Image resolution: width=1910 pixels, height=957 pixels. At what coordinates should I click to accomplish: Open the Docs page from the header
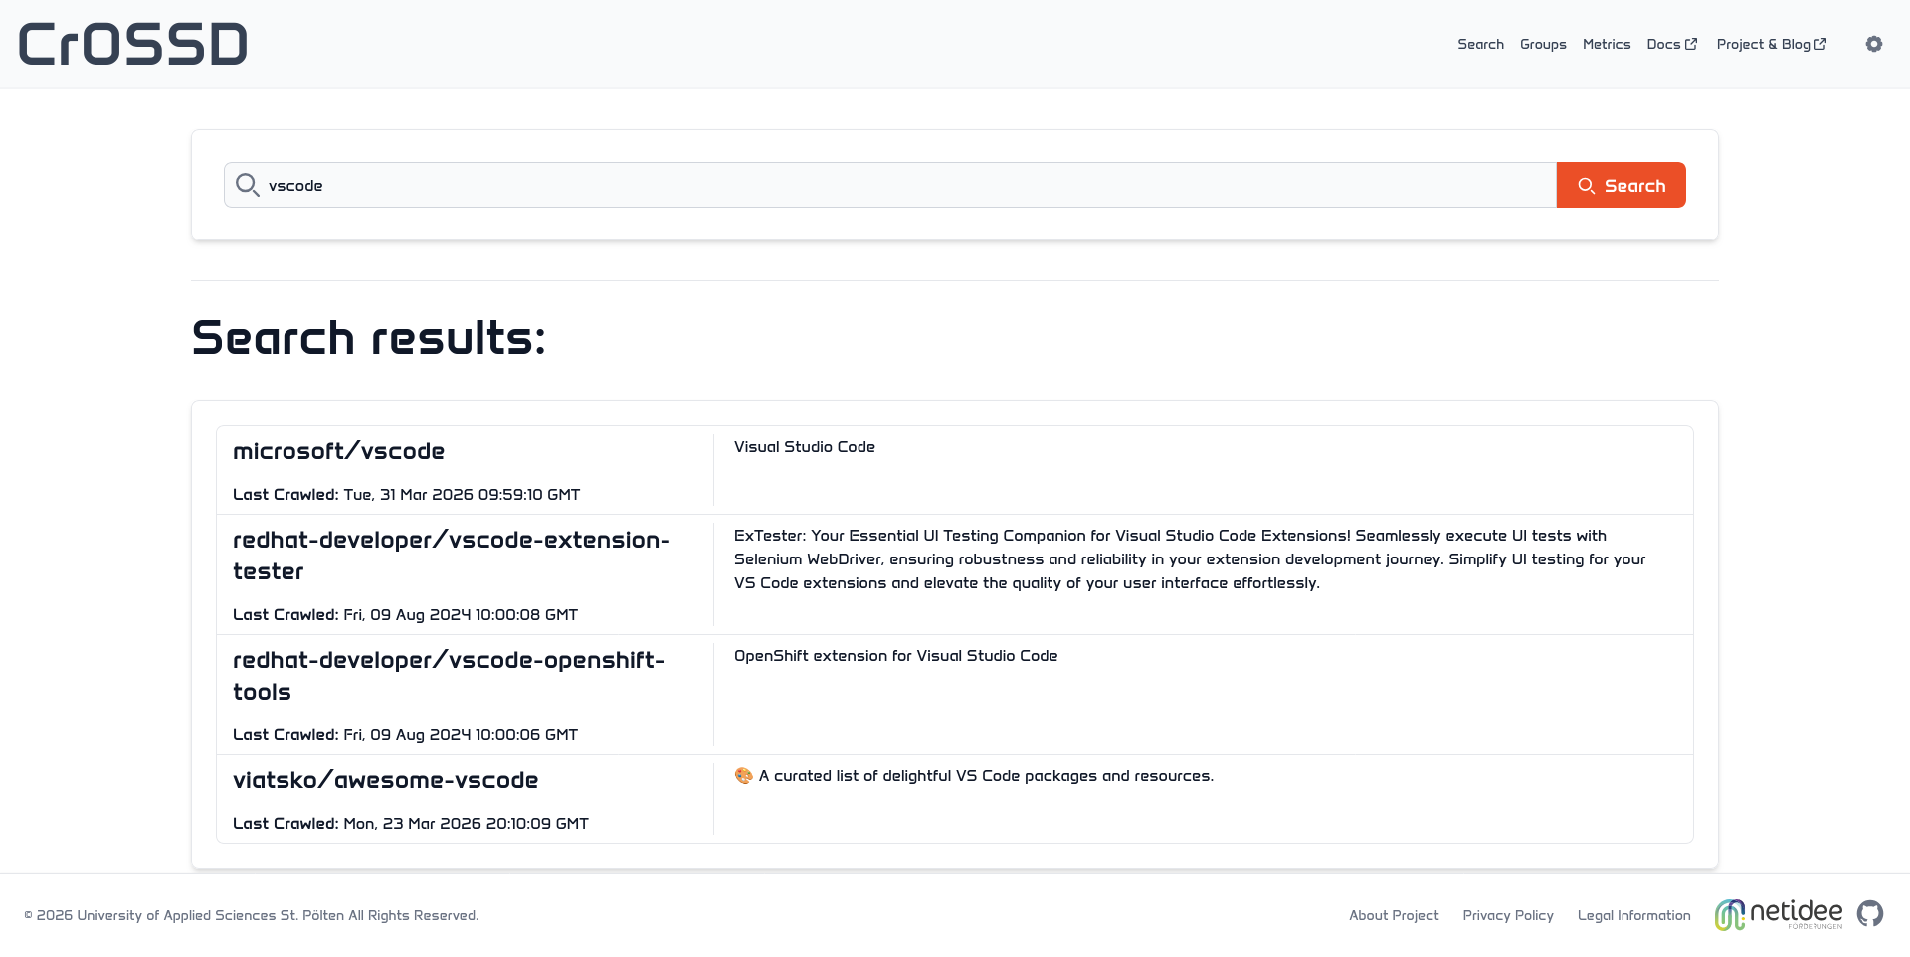[x=1663, y=44]
